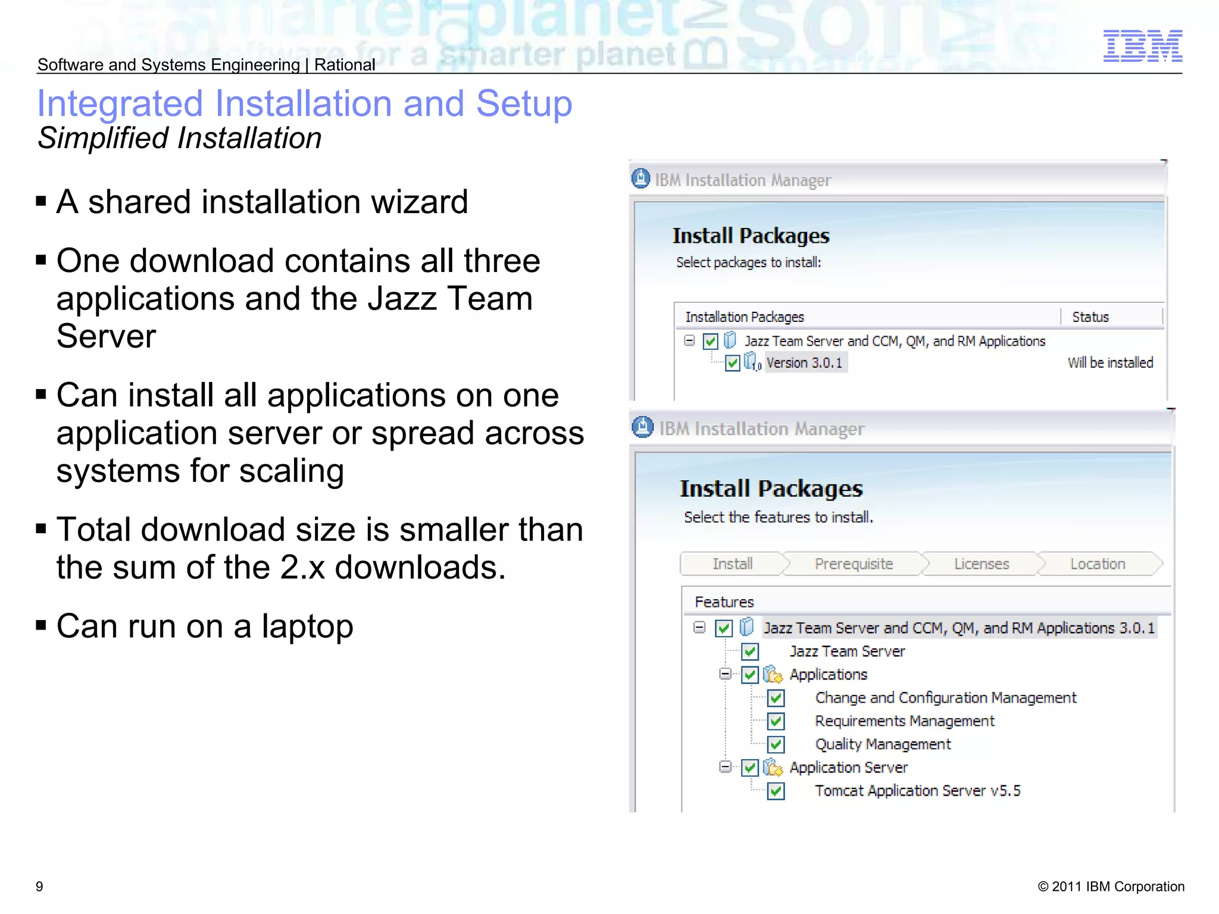The height and width of the screenshot is (914, 1219).
Task: Select Requirements Management row
Action: point(905,721)
